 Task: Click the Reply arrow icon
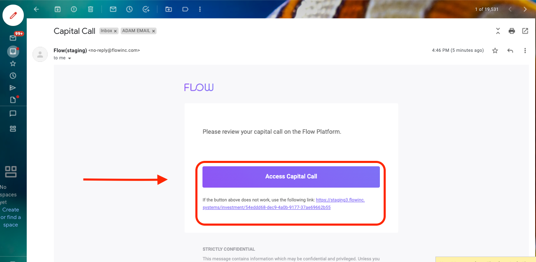(x=510, y=51)
